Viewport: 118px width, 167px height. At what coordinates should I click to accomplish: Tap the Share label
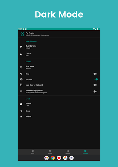pos(28,111)
